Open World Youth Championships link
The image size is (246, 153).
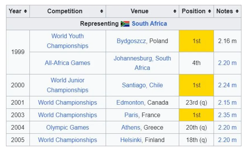[67, 41]
